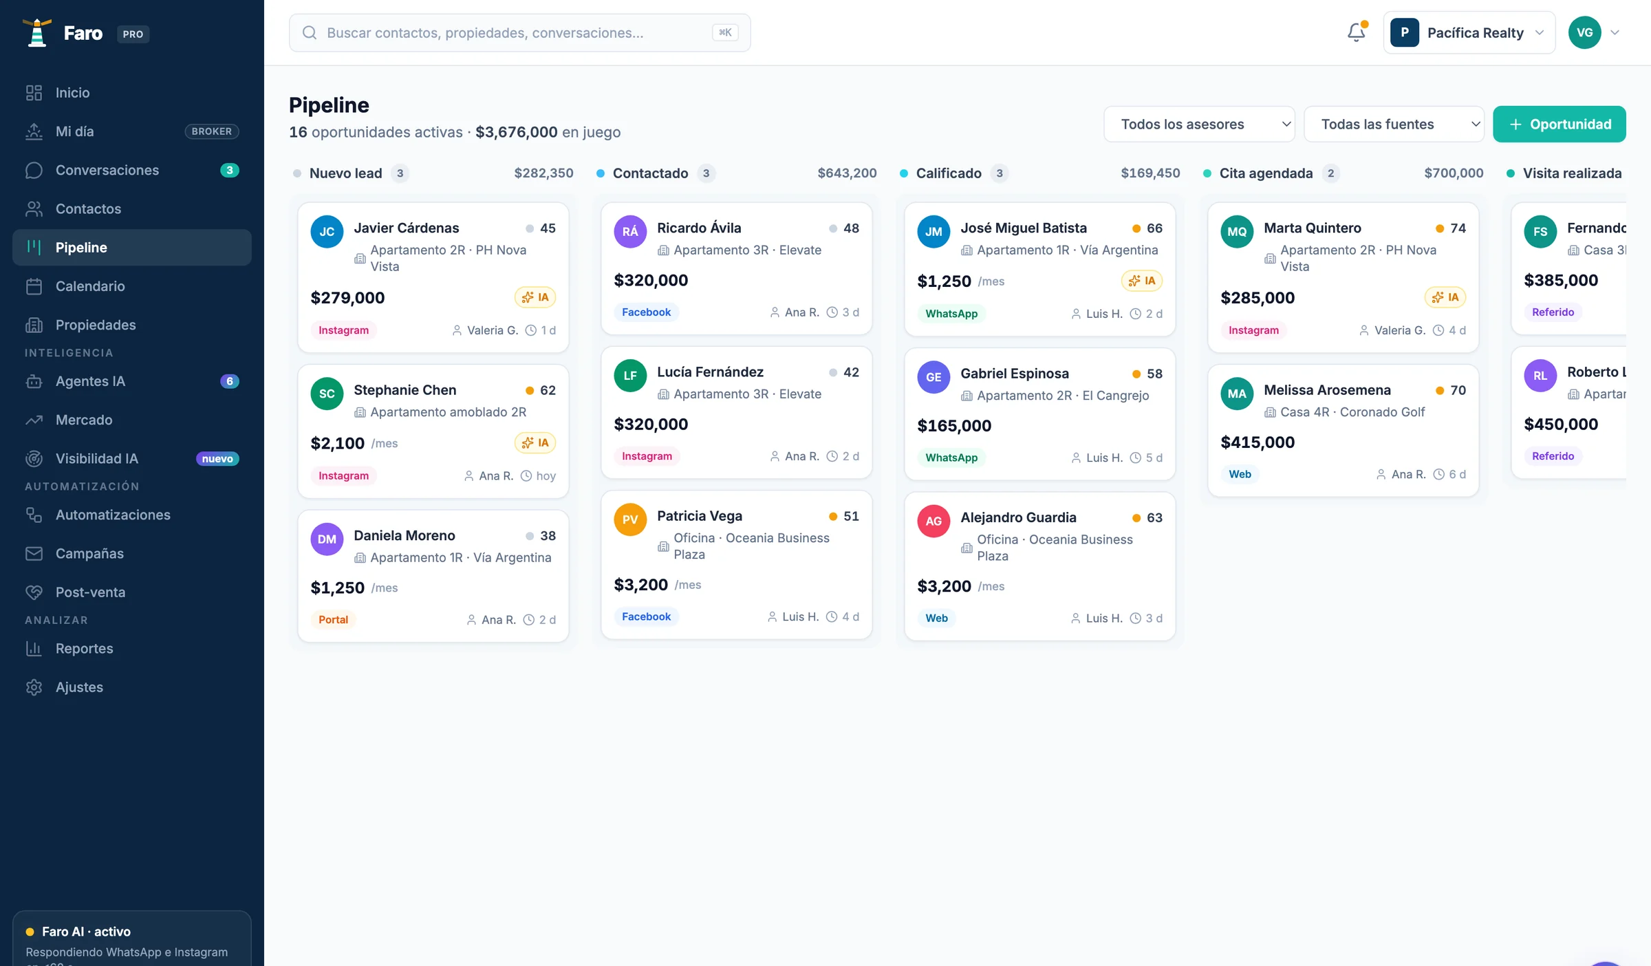Click the search magnifier icon
This screenshot has width=1651, height=966.
(x=310, y=33)
